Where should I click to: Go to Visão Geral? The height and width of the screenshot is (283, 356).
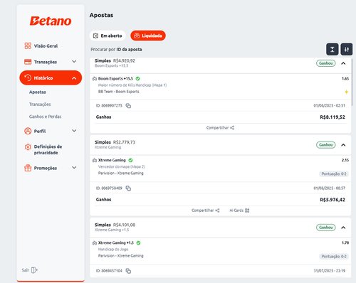click(46, 46)
